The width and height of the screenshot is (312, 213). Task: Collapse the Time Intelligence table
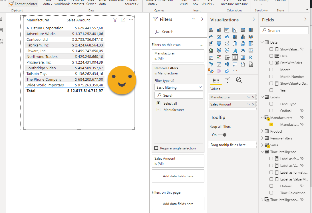(262, 152)
